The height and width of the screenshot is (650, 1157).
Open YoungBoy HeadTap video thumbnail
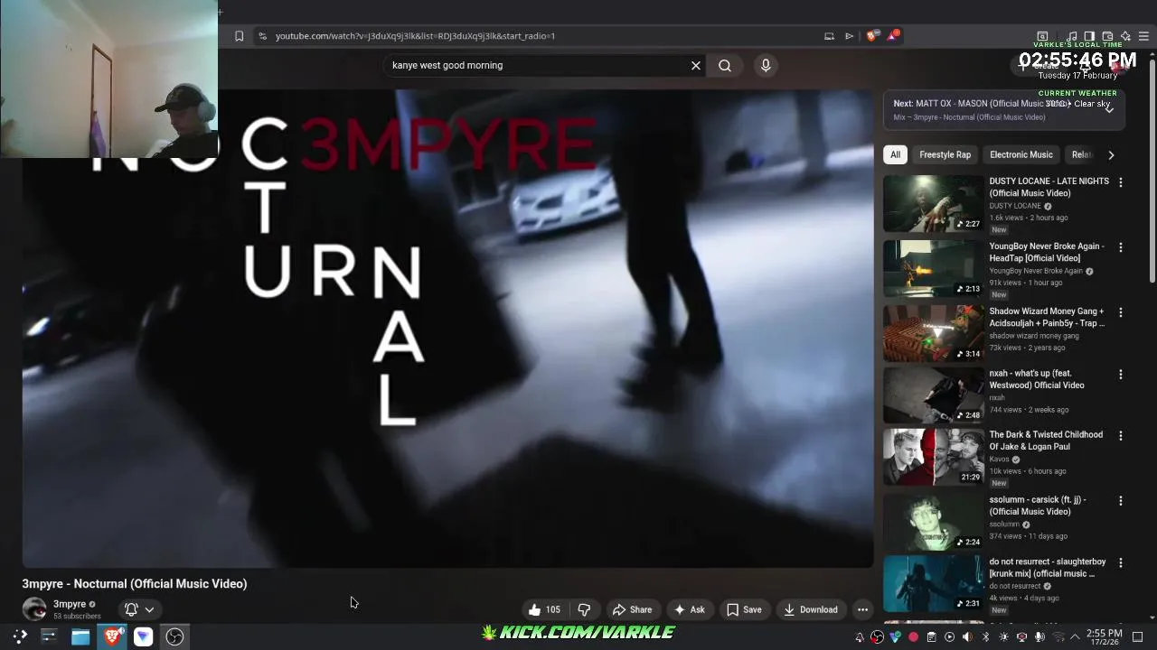(x=934, y=268)
